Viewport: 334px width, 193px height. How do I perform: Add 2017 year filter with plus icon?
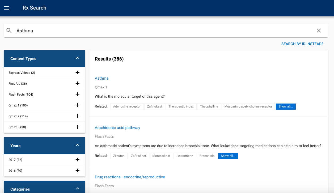[x=78, y=160]
